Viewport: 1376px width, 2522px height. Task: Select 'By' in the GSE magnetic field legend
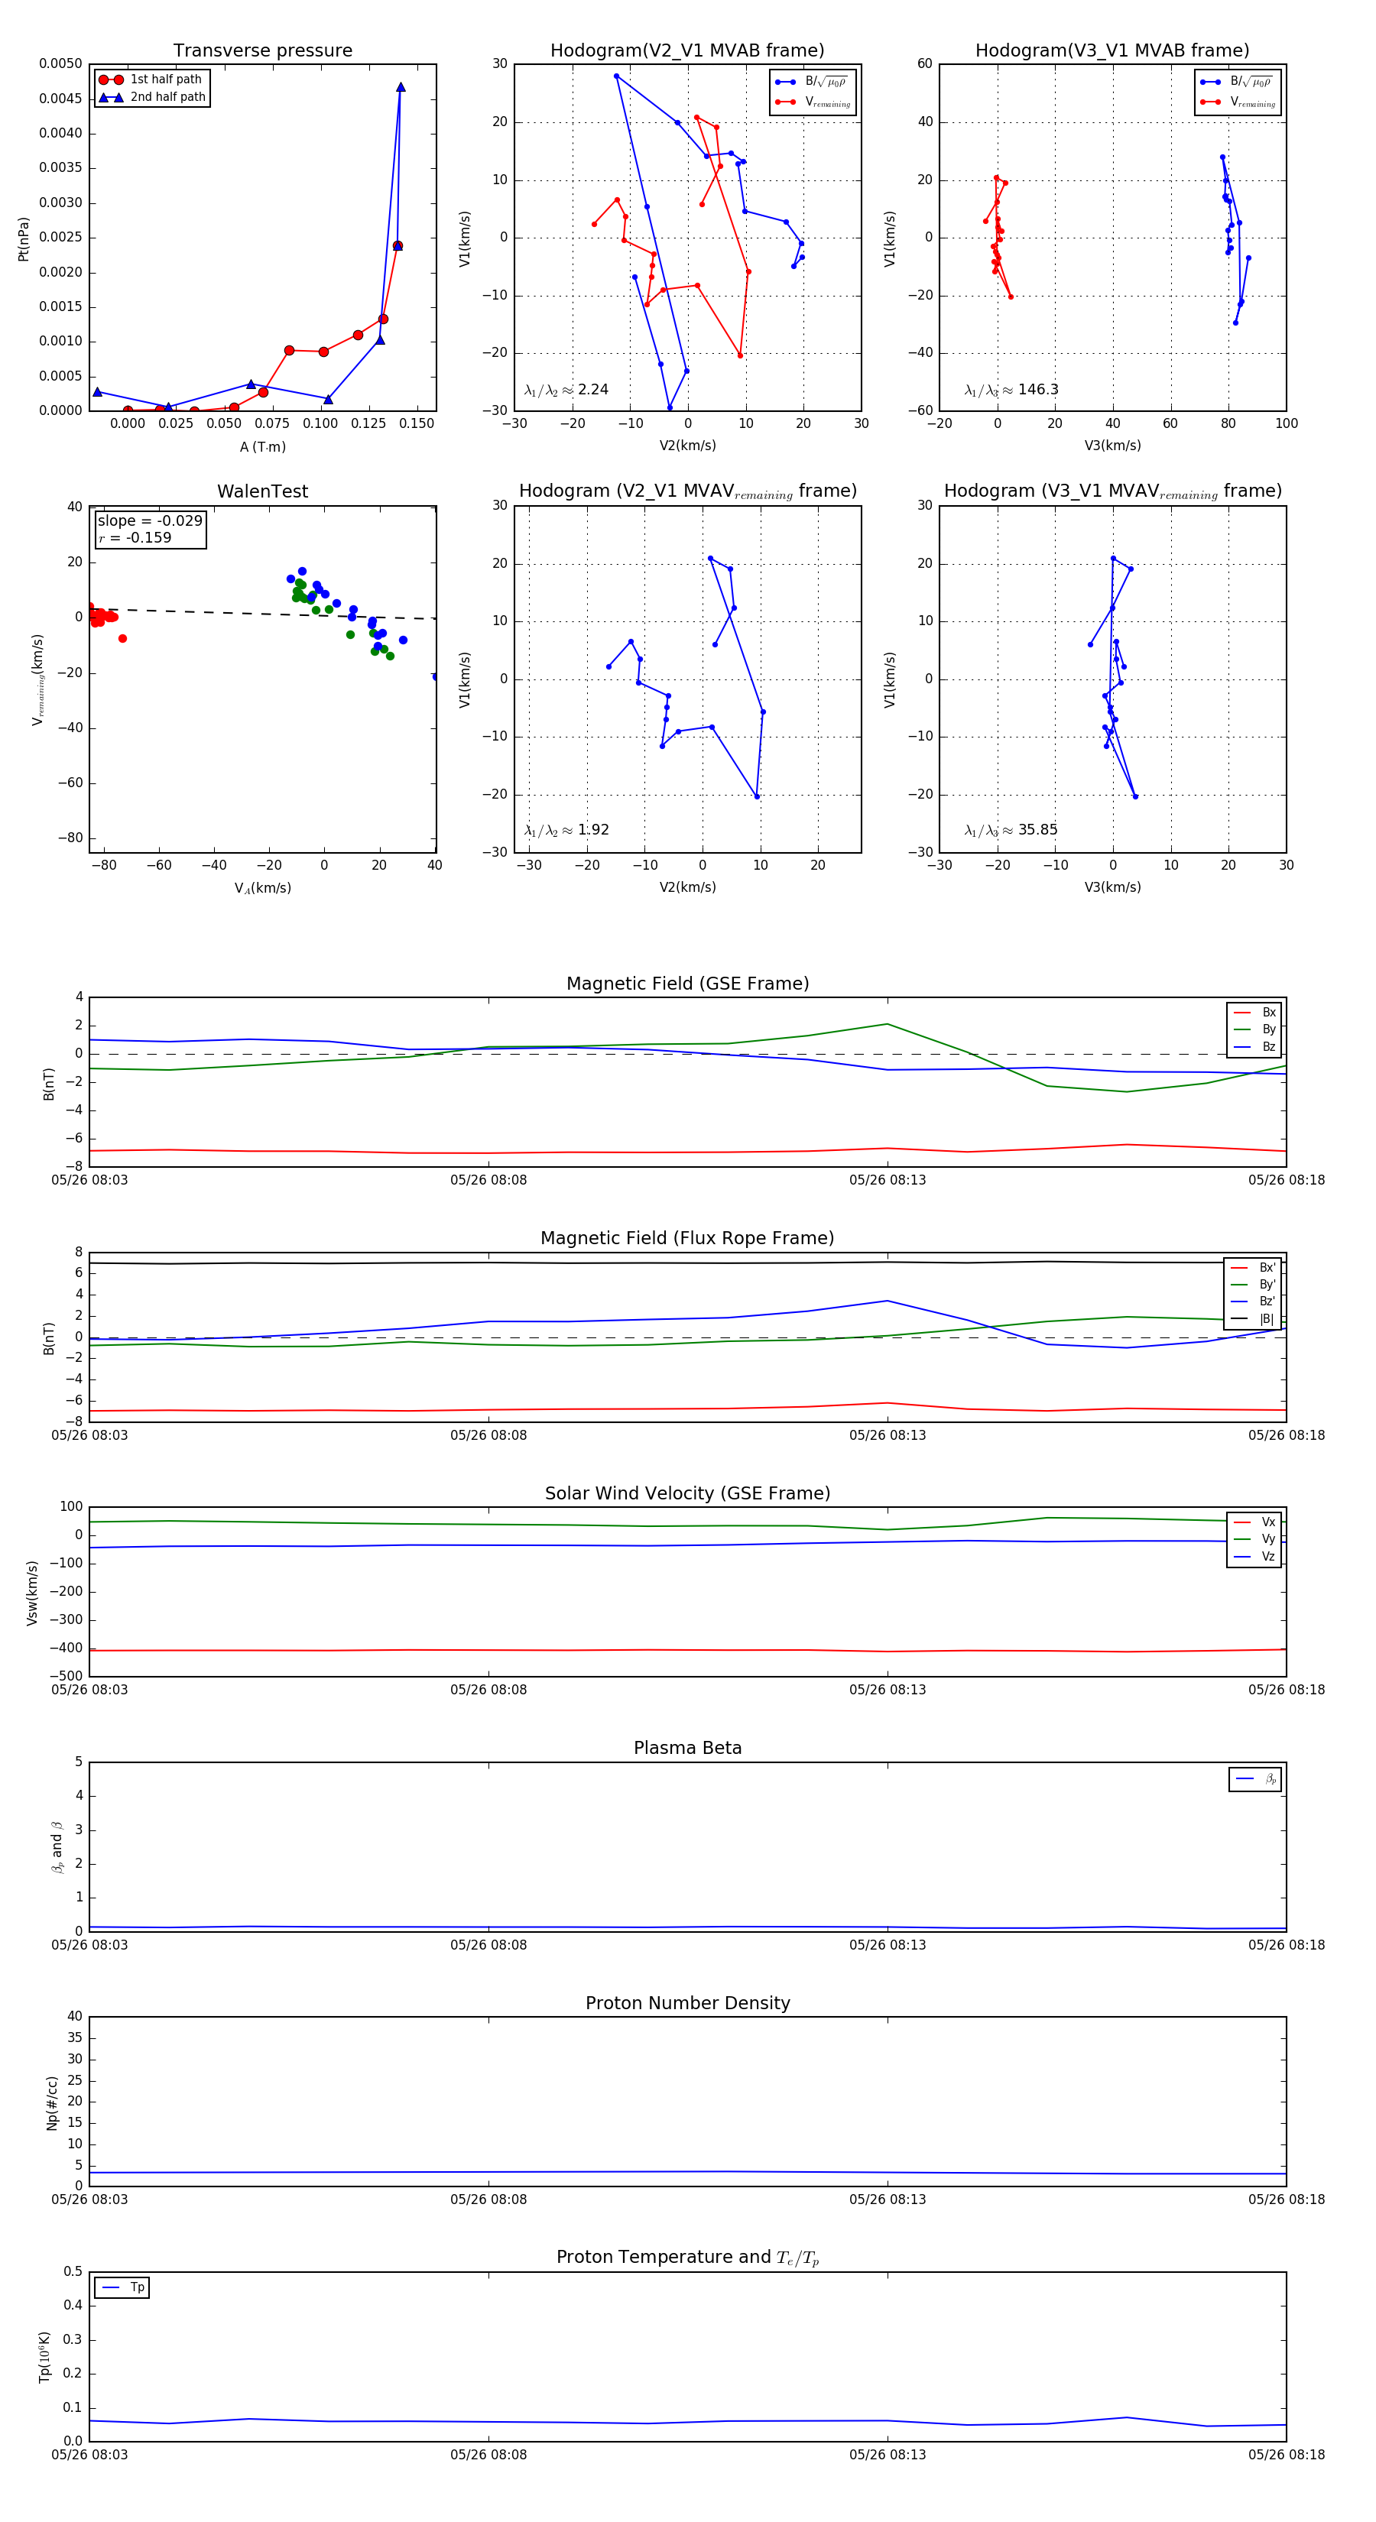(1254, 1030)
